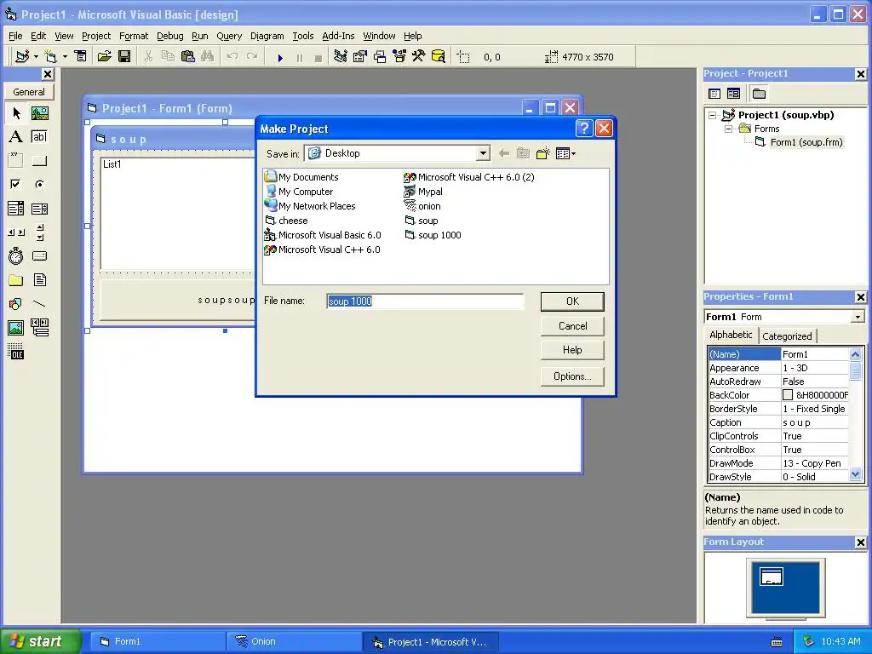Click the Paste toolbar icon
Screen dimensions: 872x654
tap(188, 57)
